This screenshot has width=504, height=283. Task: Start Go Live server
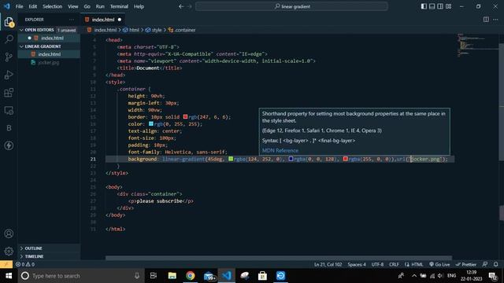click(x=439, y=264)
